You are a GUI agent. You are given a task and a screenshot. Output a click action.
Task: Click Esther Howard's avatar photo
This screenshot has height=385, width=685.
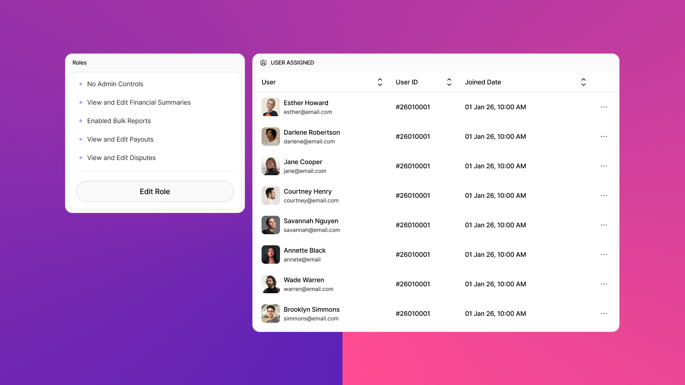click(271, 107)
